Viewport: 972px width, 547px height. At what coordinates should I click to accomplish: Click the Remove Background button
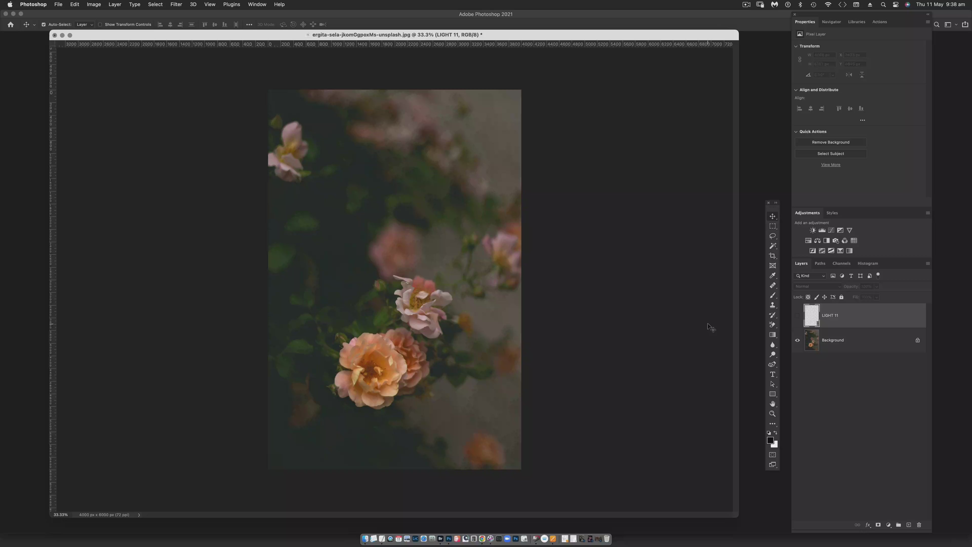pyautogui.click(x=831, y=142)
